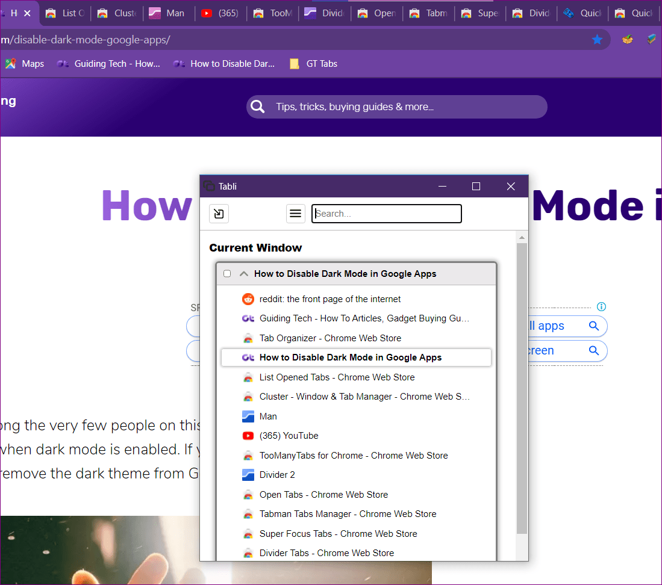Collapse the current window tab list

point(244,274)
